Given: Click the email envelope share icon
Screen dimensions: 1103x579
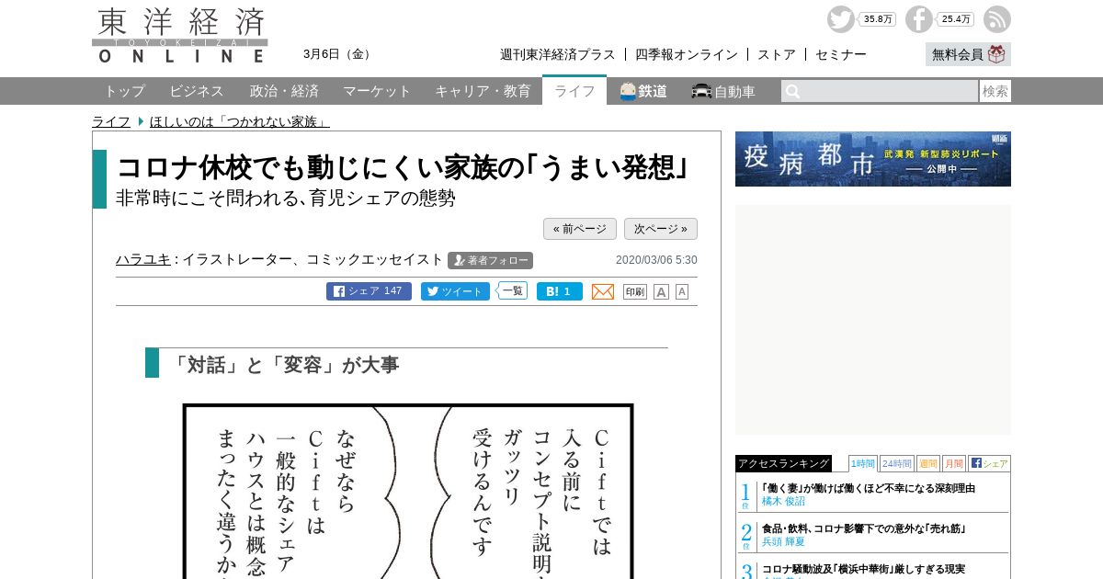Looking at the screenshot, I should (x=603, y=291).
